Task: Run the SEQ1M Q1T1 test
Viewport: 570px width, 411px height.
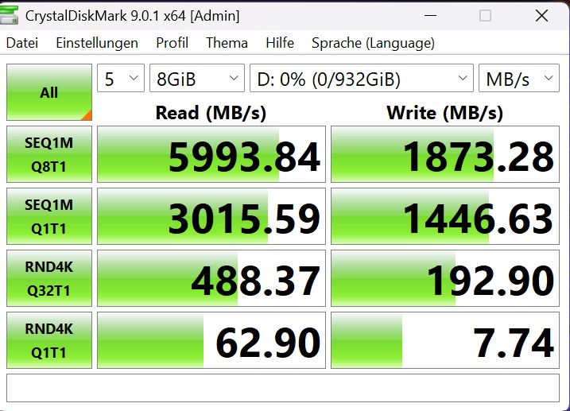Action: click(48, 216)
